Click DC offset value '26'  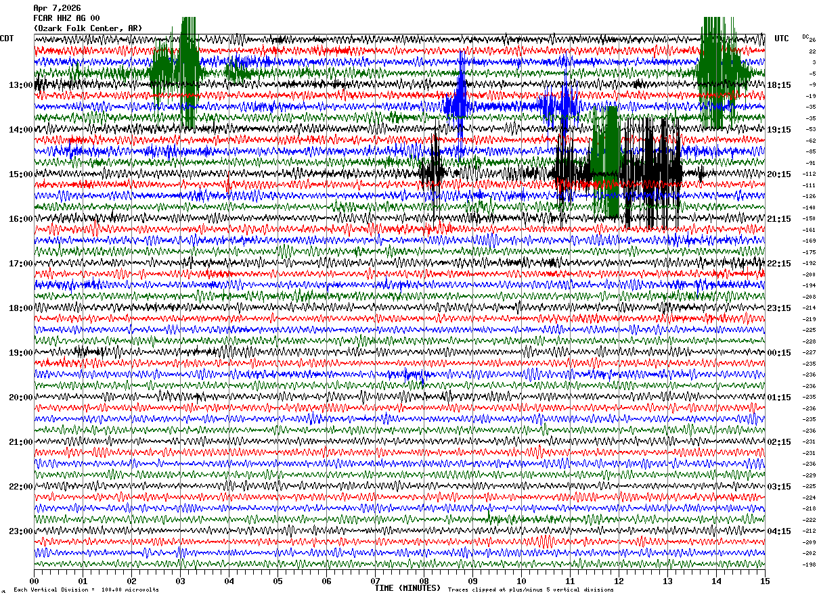pyautogui.click(x=812, y=40)
